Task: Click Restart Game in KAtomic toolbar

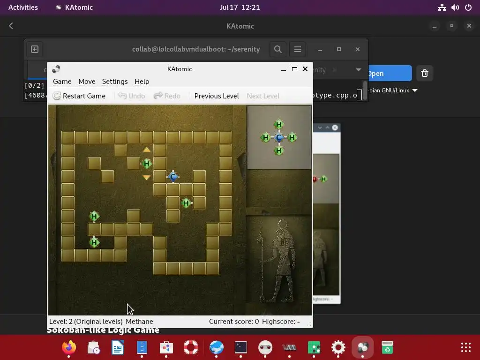Action: pyautogui.click(x=79, y=96)
